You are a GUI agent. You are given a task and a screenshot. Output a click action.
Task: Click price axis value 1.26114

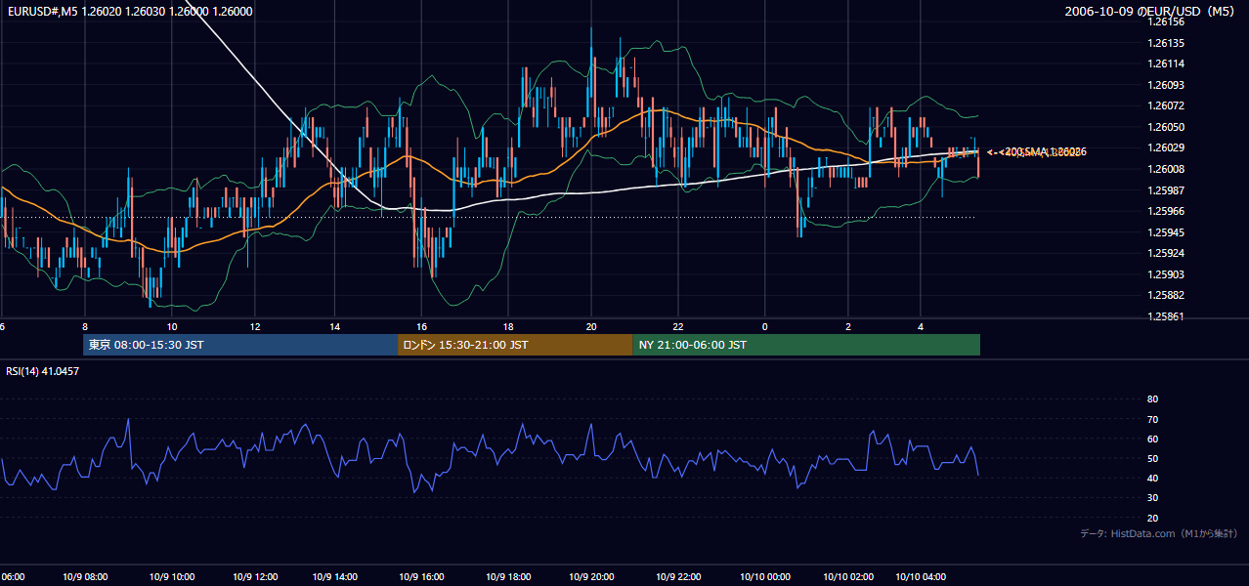[x=1166, y=63]
